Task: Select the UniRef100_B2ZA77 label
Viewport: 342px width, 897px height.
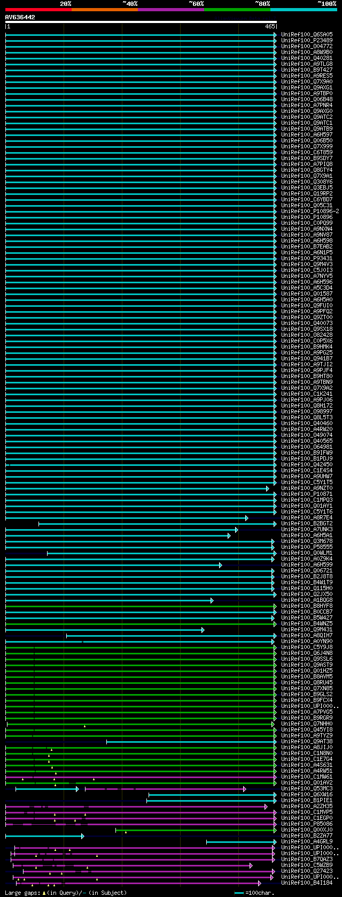Action: point(307,835)
